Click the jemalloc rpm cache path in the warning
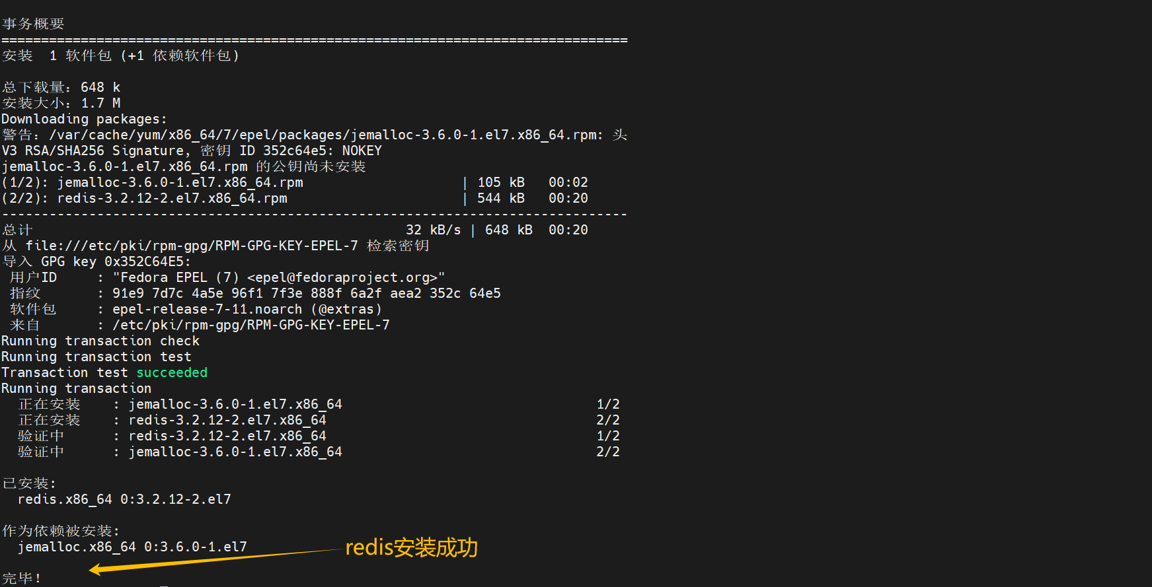 tap(323, 135)
